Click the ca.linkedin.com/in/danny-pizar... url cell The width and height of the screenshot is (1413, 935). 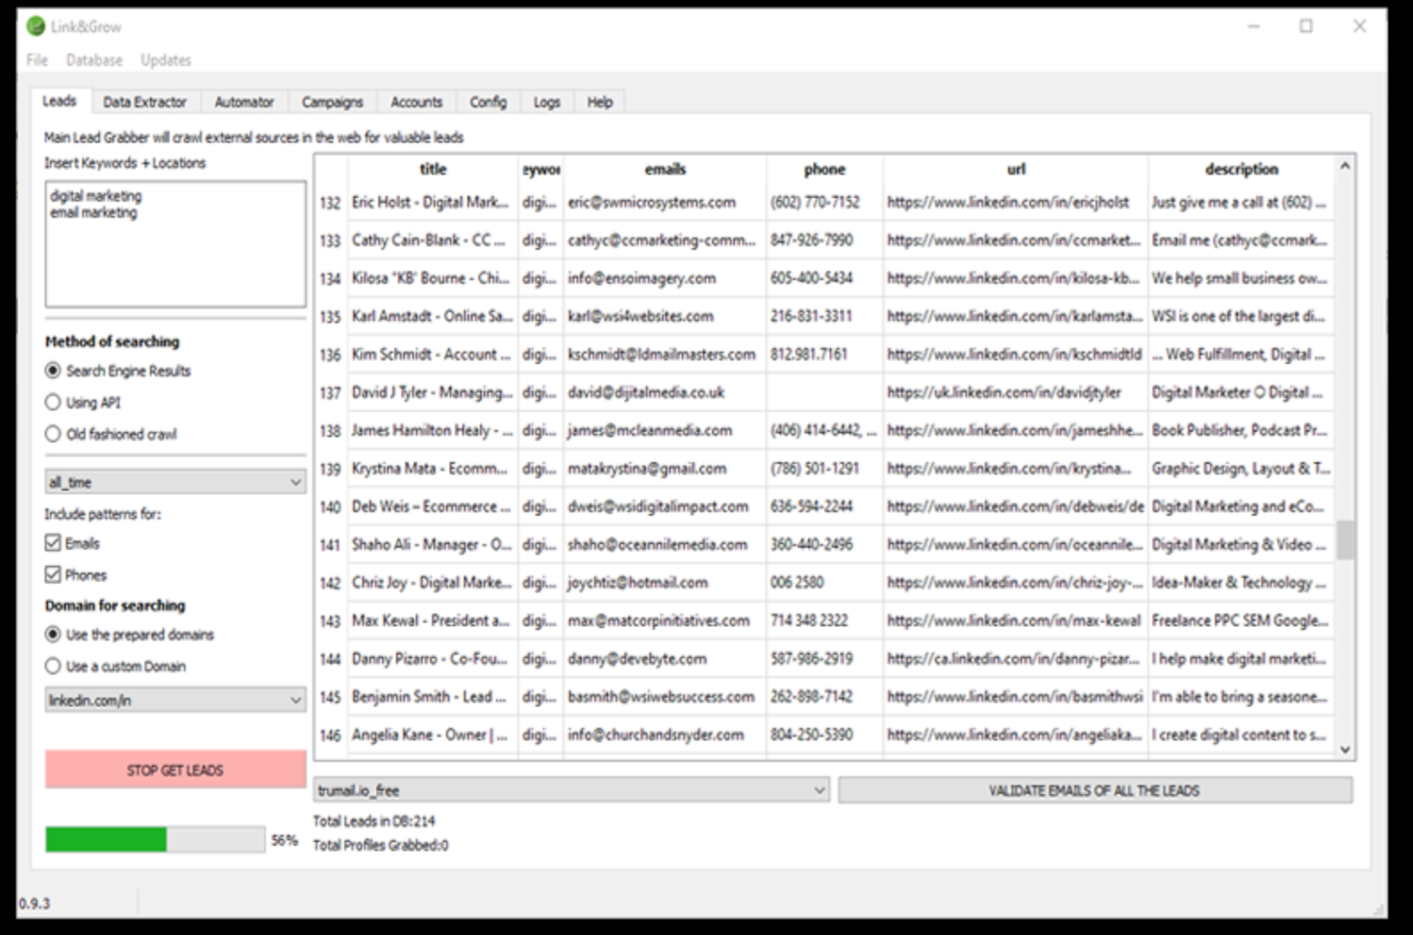[x=1015, y=658]
